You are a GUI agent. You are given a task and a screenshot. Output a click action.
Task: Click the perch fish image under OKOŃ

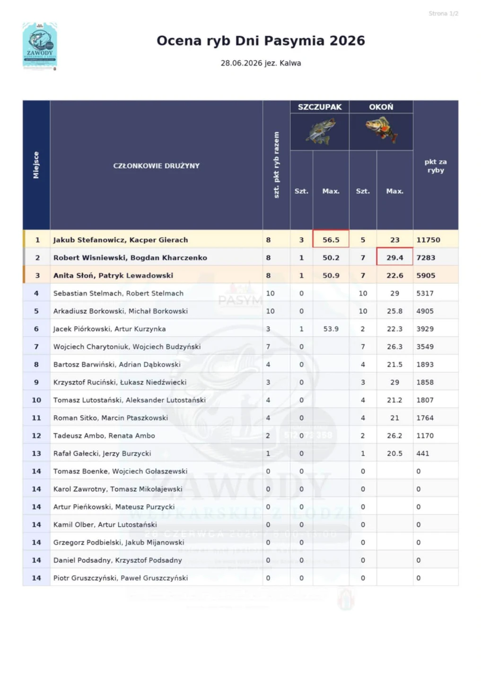tap(381, 130)
